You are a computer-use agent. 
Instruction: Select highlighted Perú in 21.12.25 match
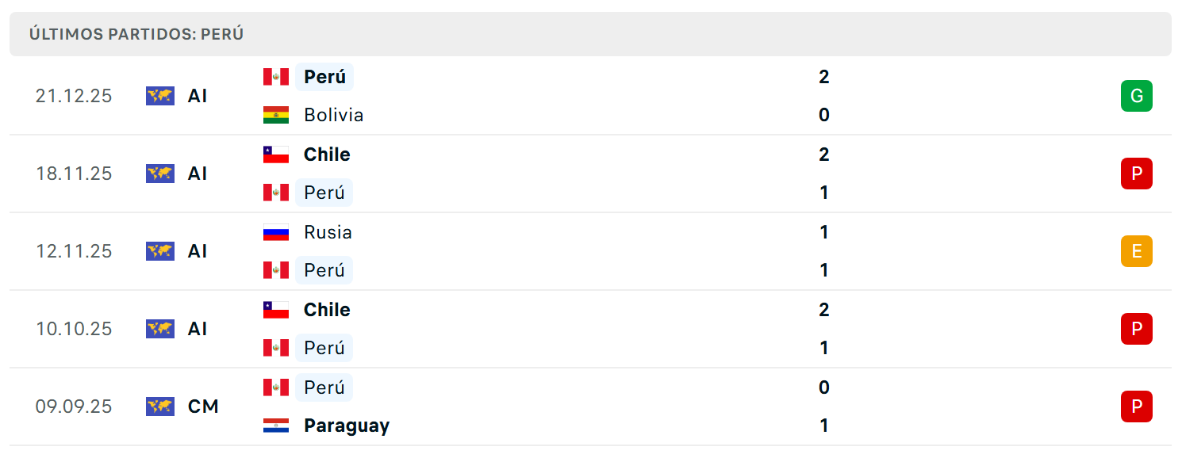(x=324, y=77)
